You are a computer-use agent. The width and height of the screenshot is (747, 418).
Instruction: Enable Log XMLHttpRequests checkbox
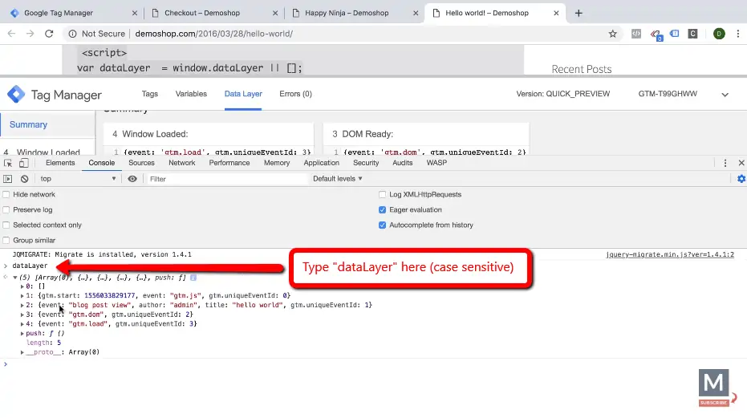tap(382, 194)
